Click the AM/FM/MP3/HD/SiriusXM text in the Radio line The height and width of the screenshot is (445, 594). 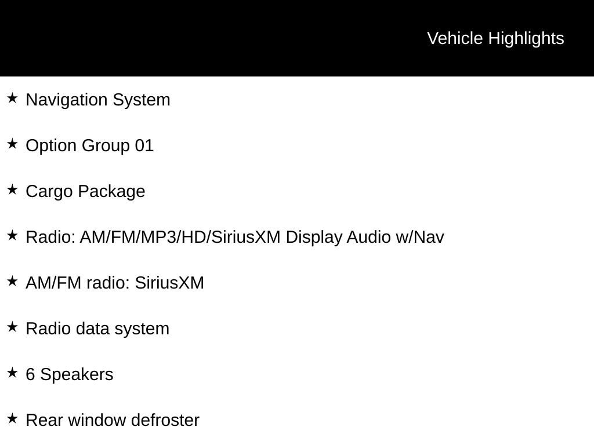coord(180,237)
